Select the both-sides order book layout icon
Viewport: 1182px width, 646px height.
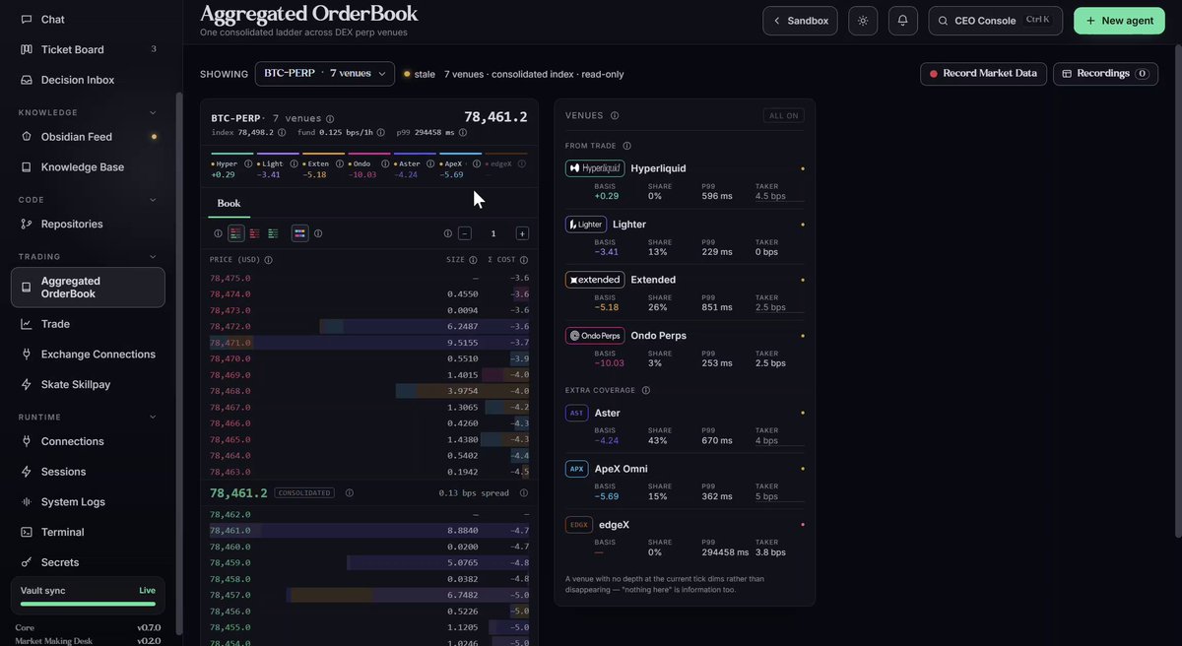(x=235, y=233)
